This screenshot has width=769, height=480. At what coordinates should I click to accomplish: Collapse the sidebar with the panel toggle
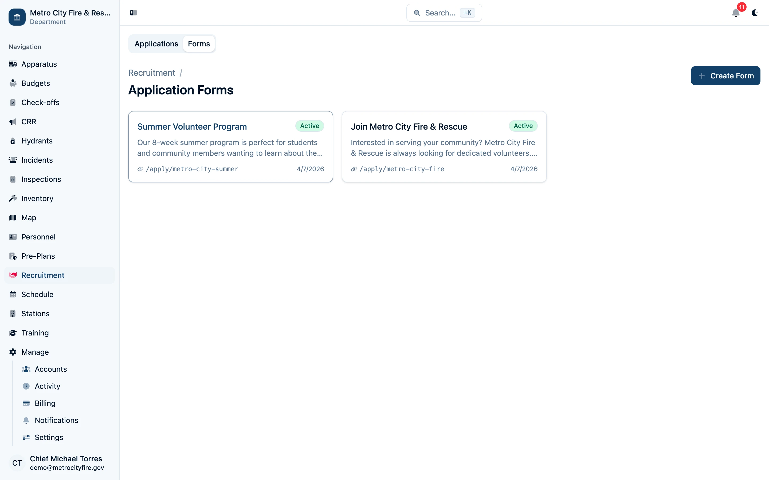133,13
